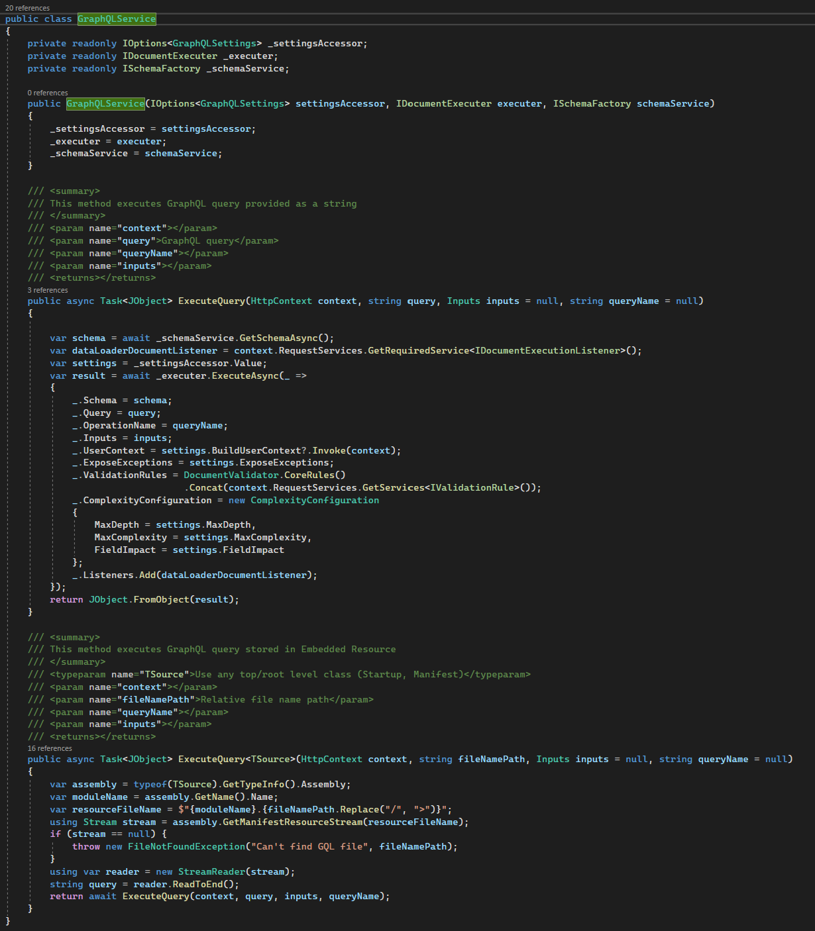The width and height of the screenshot is (815, 931).
Task: Click BuildUserContext in the UserContext assignment
Action: click(256, 451)
